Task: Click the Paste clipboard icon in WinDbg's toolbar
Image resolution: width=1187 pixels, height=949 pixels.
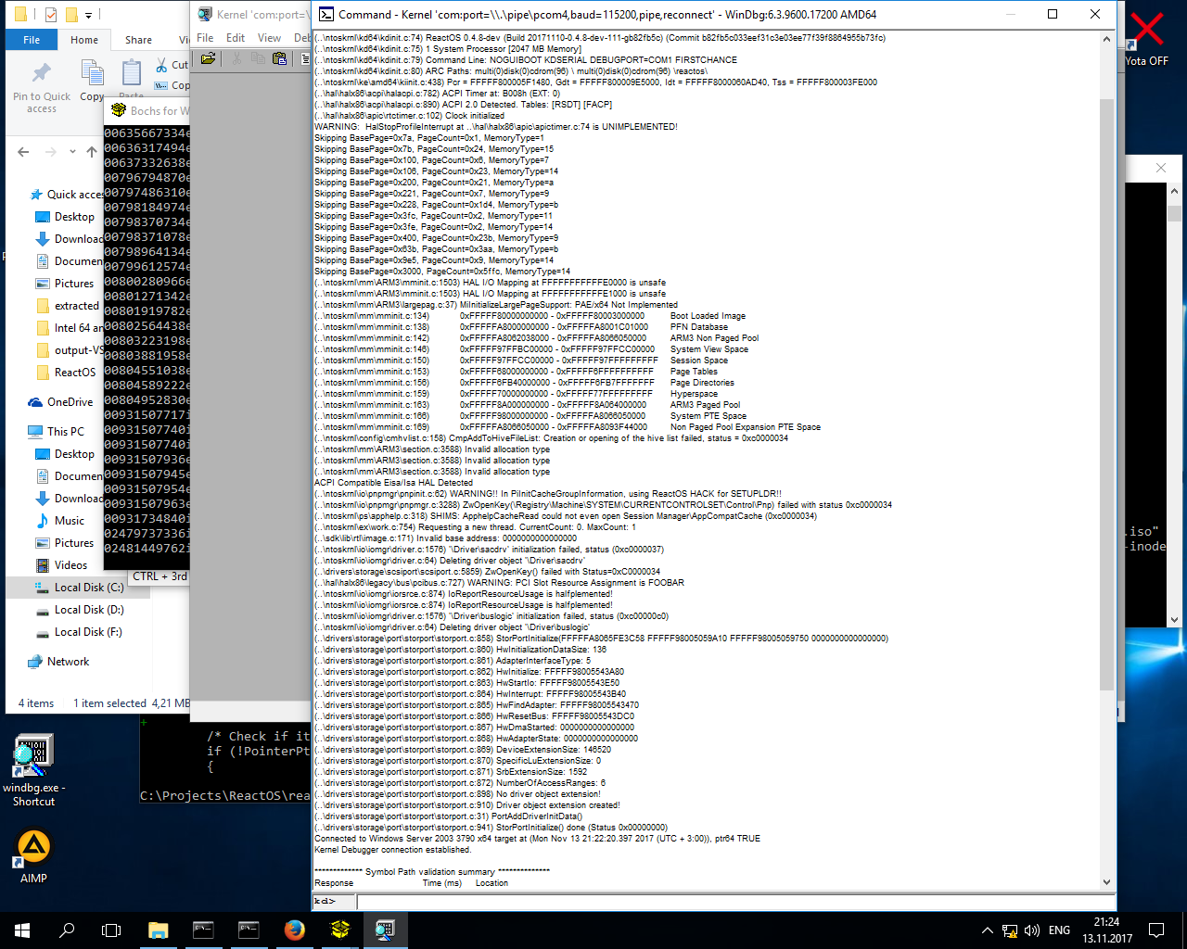Action: tap(279, 57)
